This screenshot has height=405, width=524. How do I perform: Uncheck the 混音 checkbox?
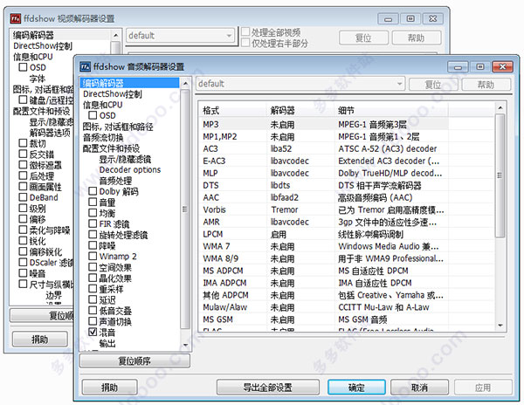coord(93,332)
